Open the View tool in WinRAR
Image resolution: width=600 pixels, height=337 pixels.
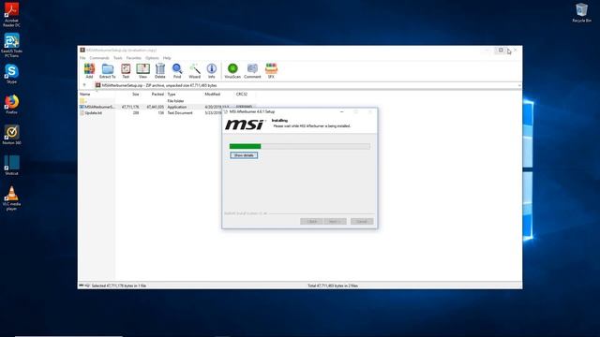coord(142,71)
